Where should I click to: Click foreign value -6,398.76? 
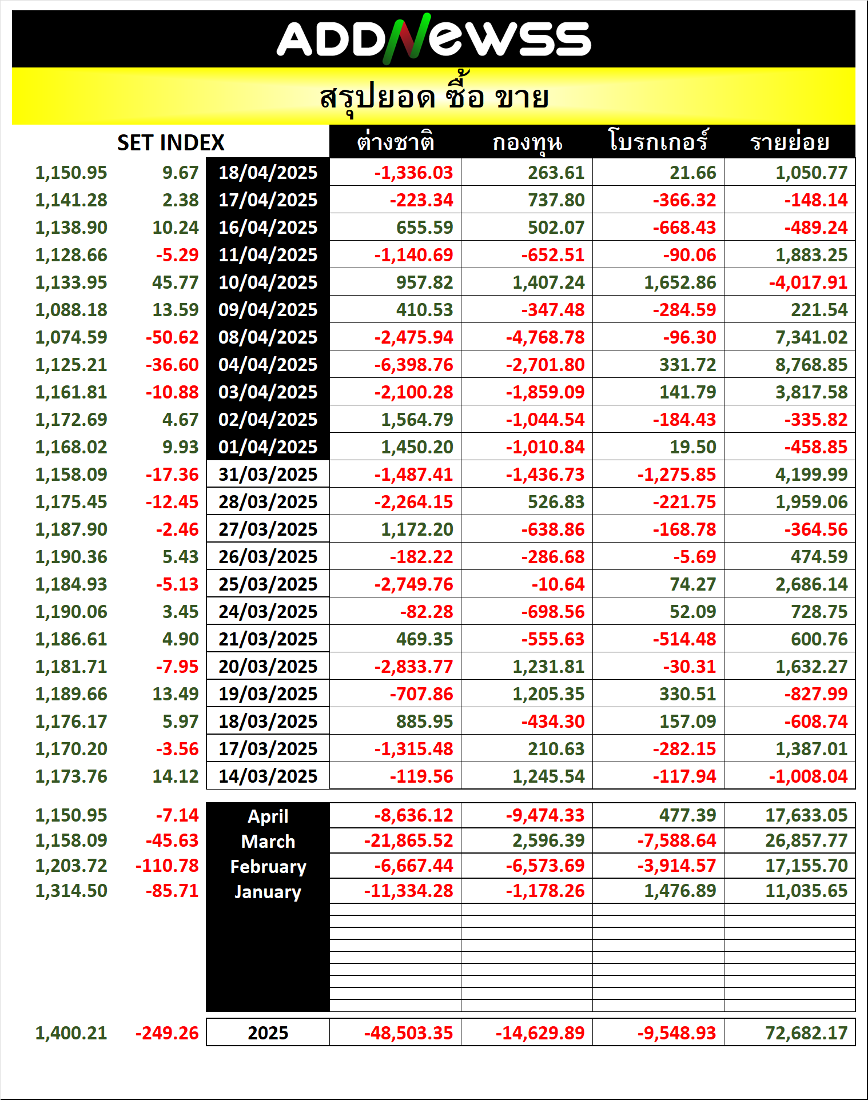click(413, 364)
